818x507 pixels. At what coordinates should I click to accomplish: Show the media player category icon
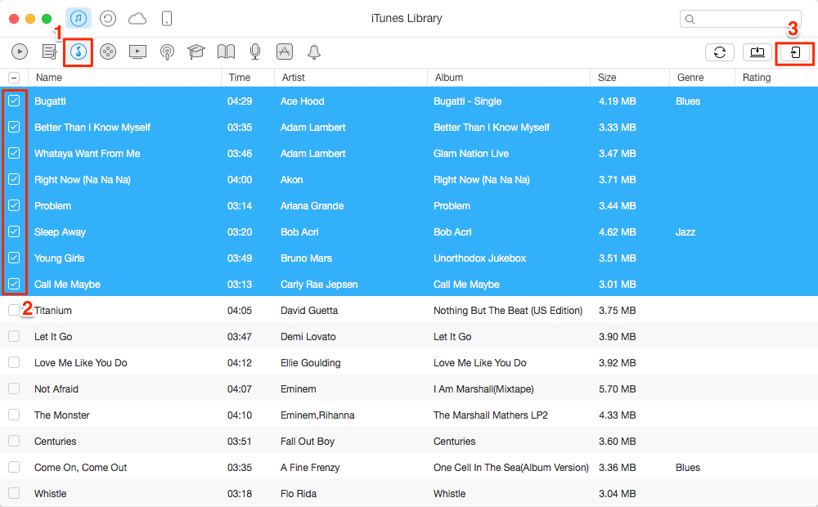(x=20, y=52)
